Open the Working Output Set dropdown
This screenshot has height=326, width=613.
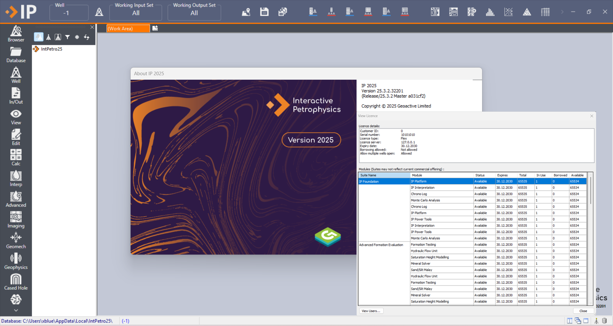(x=194, y=13)
